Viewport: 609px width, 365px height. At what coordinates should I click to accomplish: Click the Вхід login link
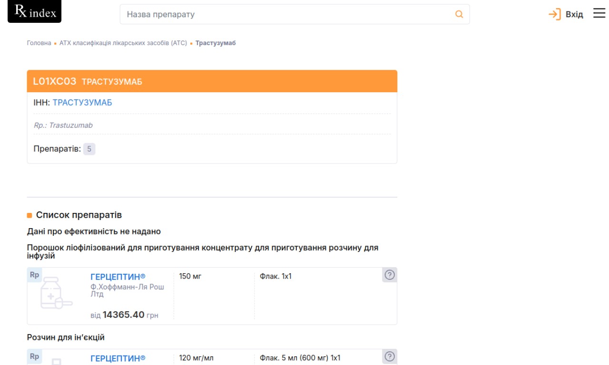click(574, 14)
